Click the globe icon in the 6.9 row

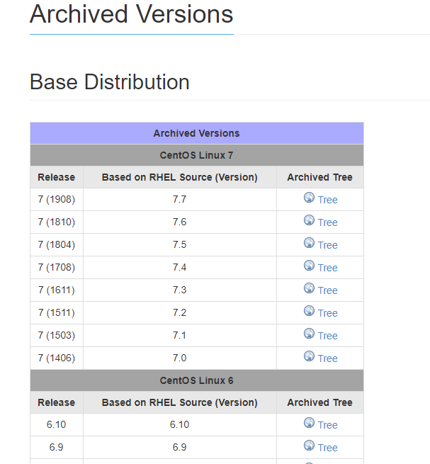[309, 446]
